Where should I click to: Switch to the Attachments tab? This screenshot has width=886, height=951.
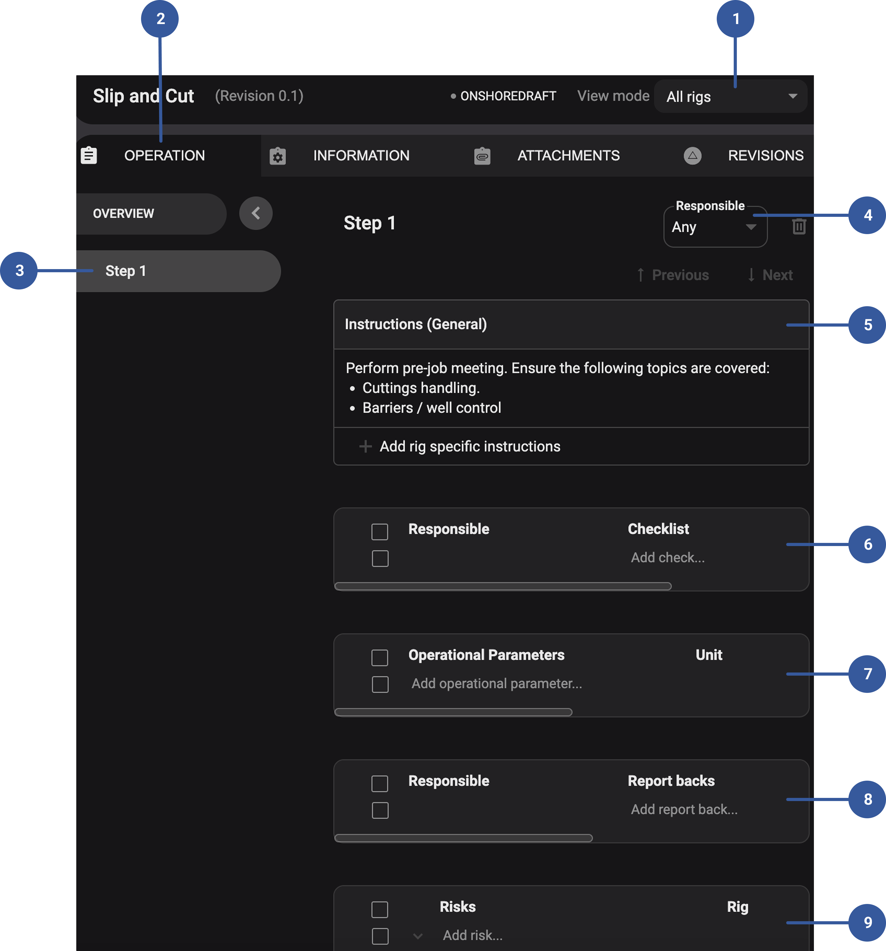click(568, 155)
